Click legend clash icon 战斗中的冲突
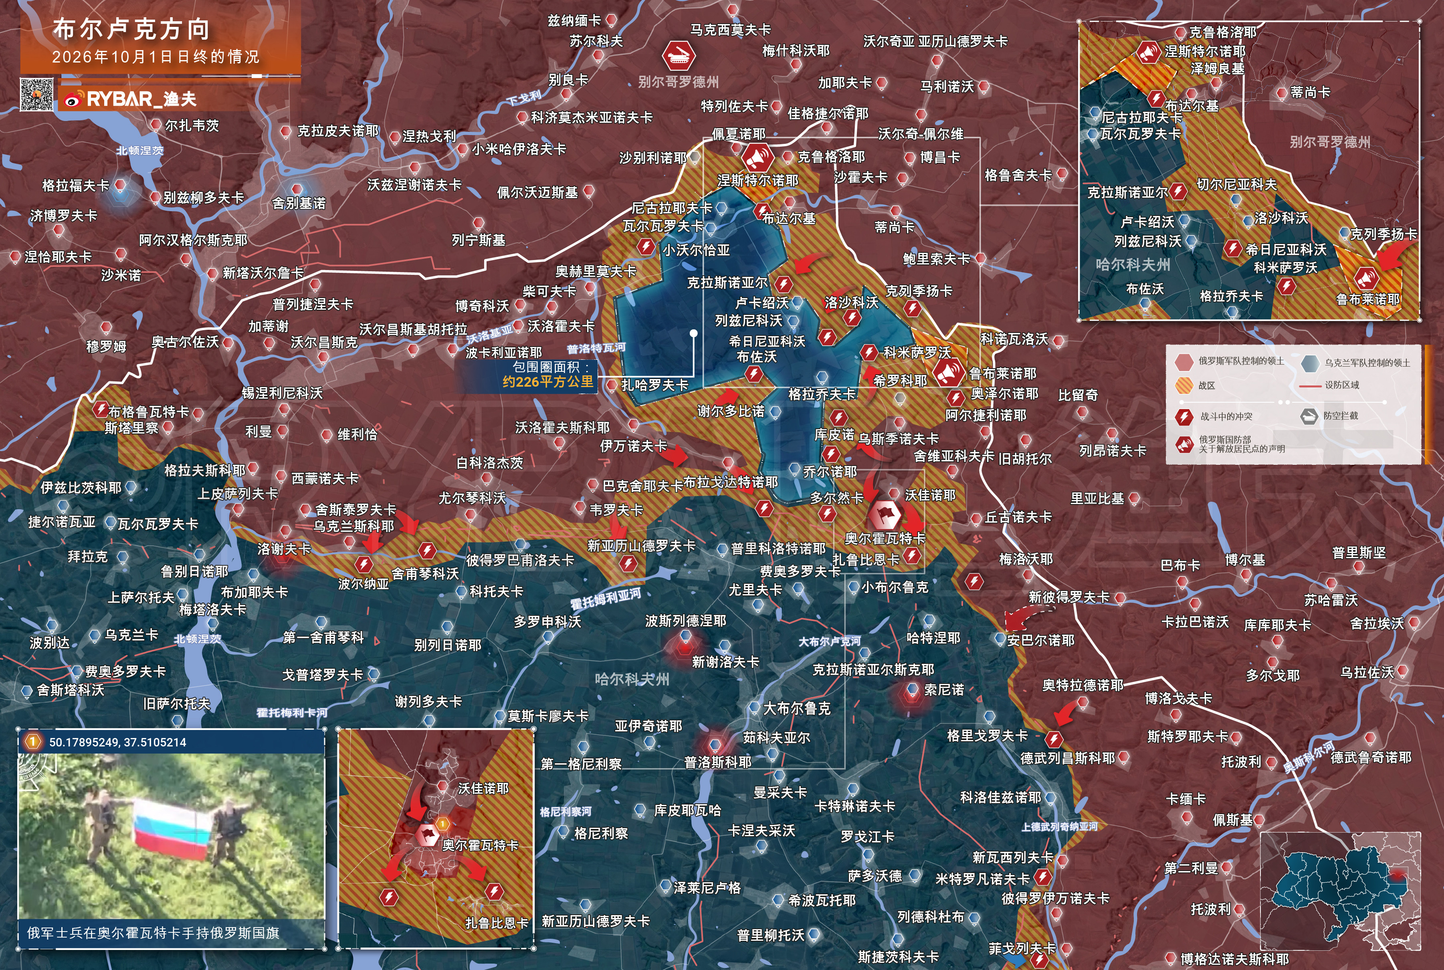The image size is (1444, 970). coord(1184,416)
